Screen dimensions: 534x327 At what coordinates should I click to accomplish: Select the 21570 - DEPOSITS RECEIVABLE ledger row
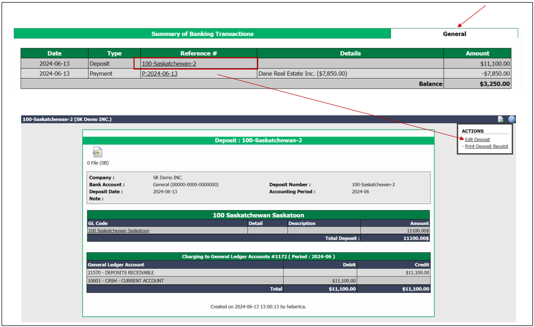point(258,272)
